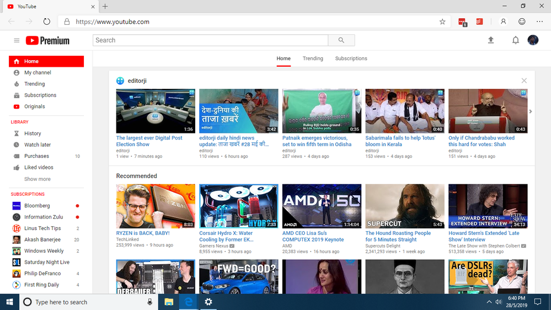Refresh the browser page
The image size is (551, 310).
coord(47,22)
